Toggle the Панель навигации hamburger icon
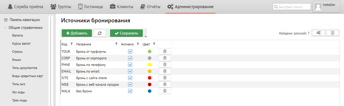Viewport: 344px width, 106px height. [x=6, y=20]
